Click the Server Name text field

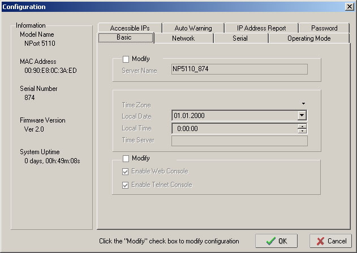point(239,69)
